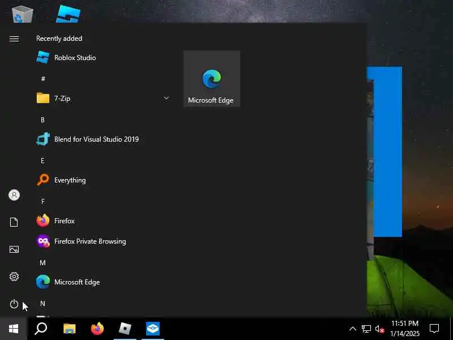Jump to letter index via # header

click(x=43, y=79)
